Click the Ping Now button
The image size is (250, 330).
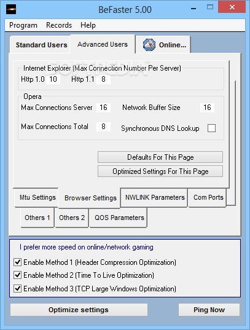209,310
